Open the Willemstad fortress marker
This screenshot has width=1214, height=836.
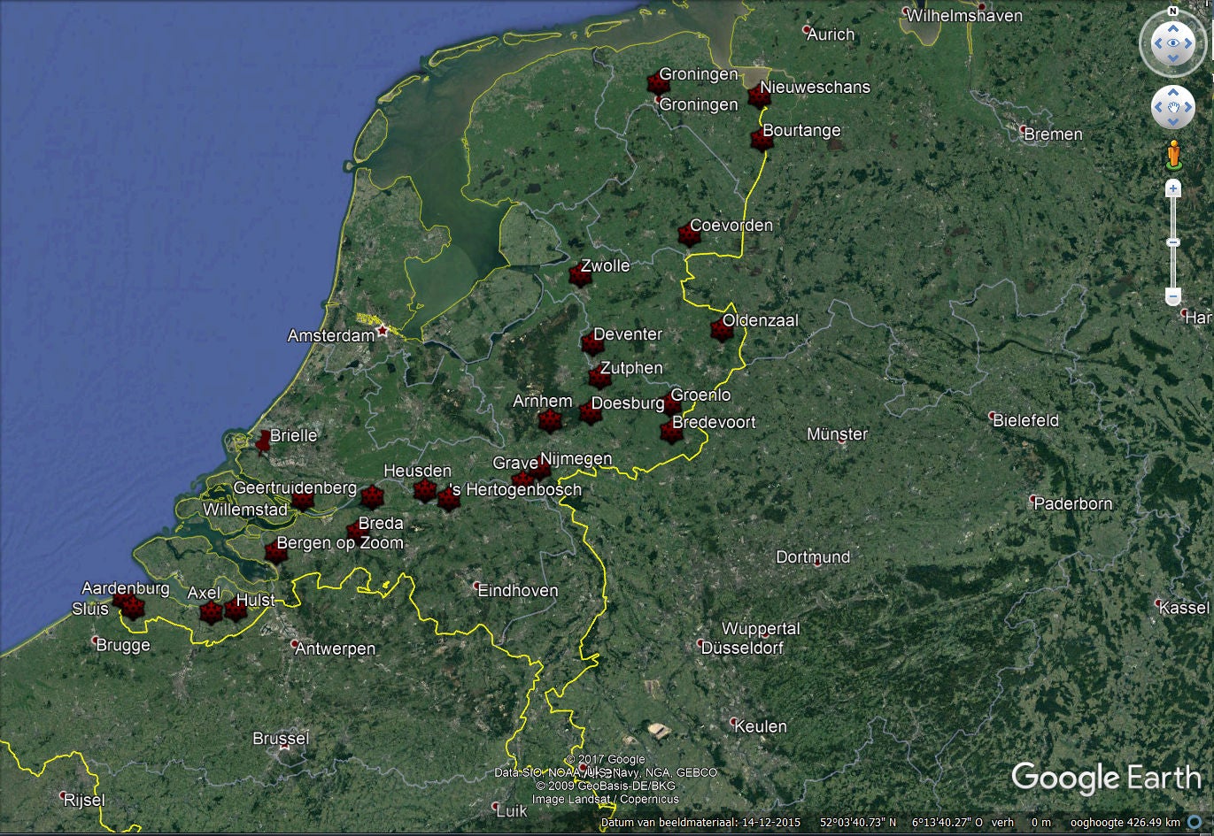(303, 501)
